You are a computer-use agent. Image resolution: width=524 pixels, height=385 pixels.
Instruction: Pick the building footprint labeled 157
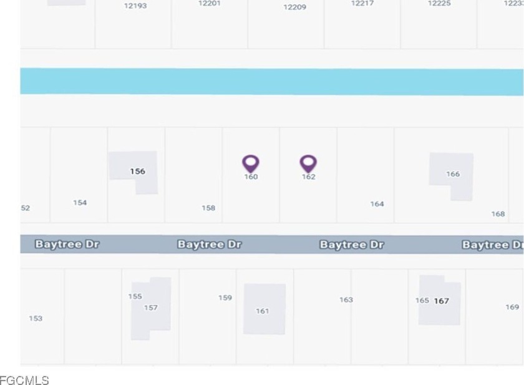pyautogui.click(x=151, y=308)
